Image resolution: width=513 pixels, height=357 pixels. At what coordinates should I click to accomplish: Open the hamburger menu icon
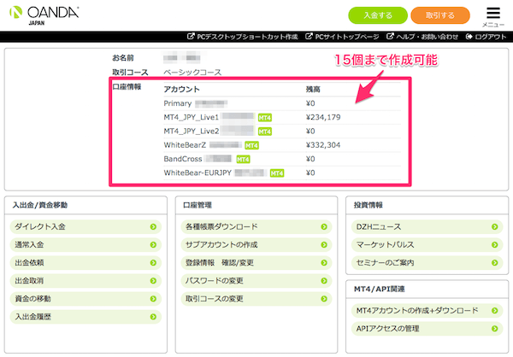(x=493, y=13)
